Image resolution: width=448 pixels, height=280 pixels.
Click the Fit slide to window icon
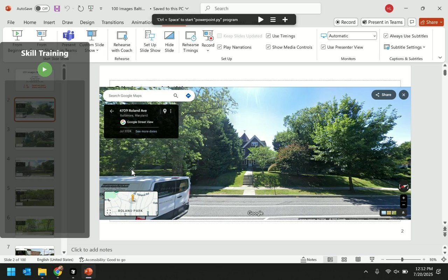click(443, 259)
